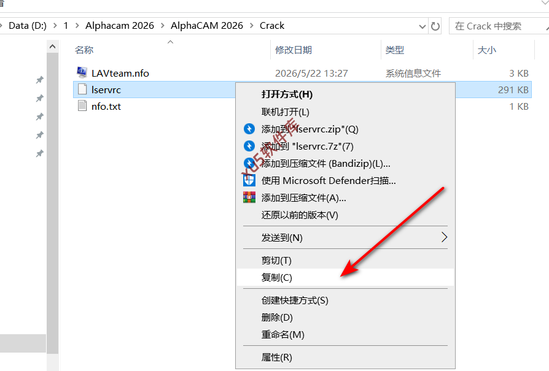Expand path chevron after folder 1
Image resolution: width=549 pixels, height=371 pixels.
(x=77, y=26)
